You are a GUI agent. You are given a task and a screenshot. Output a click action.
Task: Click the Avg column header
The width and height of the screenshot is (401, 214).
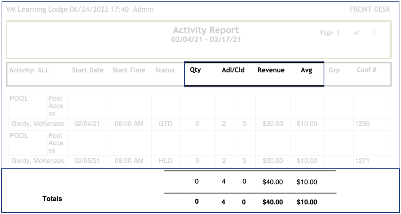(x=306, y=70)
